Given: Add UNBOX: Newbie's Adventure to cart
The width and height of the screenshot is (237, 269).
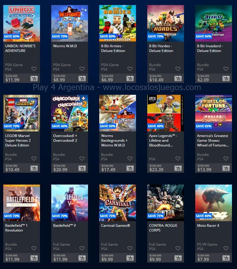Looking at the screenshot, I should [x=34, y=79].
